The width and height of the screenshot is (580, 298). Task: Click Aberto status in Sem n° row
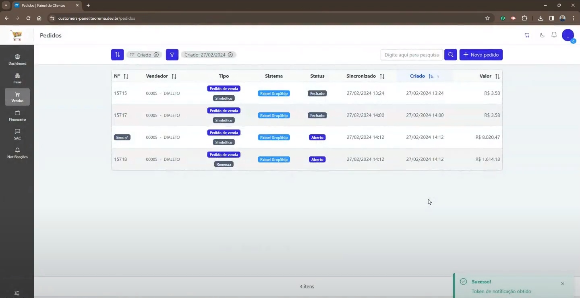coord(317,138)
